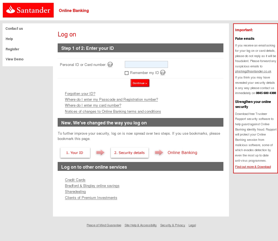Click the phishing@santander.co.uk email link

(253, 71)
